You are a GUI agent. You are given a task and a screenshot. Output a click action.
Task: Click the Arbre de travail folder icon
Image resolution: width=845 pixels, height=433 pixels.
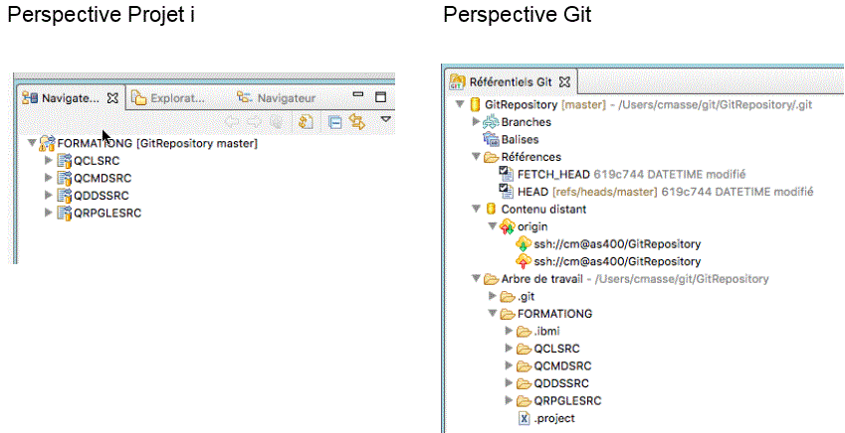pyautogui.click(x=491, y=279)
